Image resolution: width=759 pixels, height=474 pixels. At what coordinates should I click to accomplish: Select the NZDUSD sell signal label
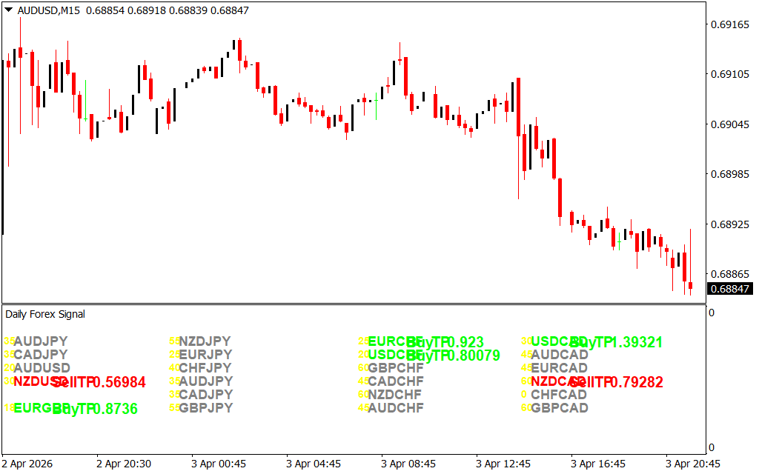[x=41, y=381]
